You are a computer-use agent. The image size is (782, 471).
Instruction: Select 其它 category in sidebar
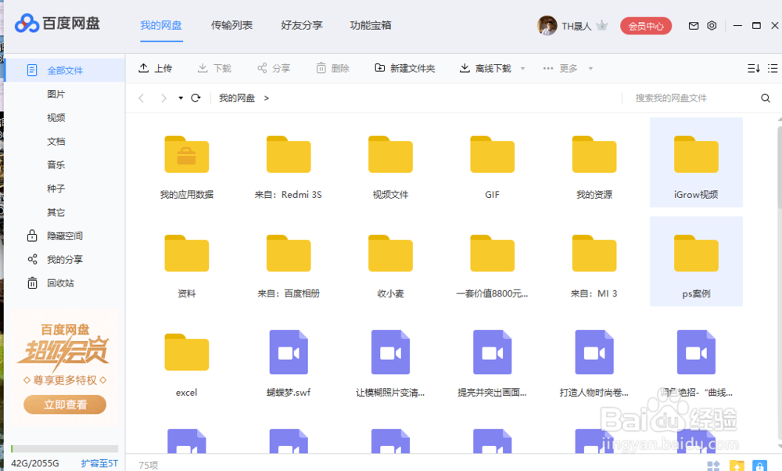click(x=56, y=212)
